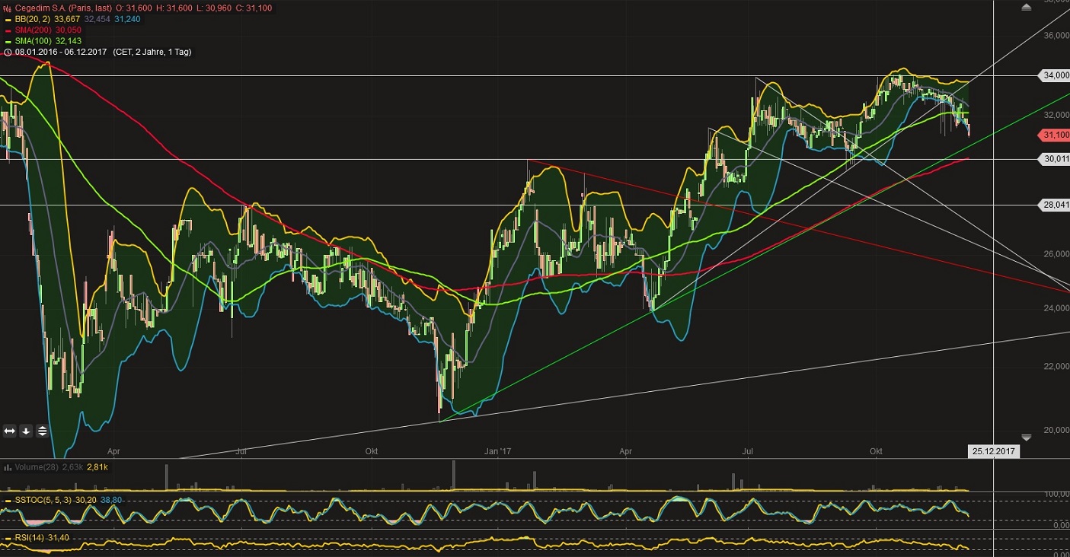Image resolution: width=1070 pixels, height=557 pixels.
Task: Click the 34,000 price level marker
Action: point(1054,75)
